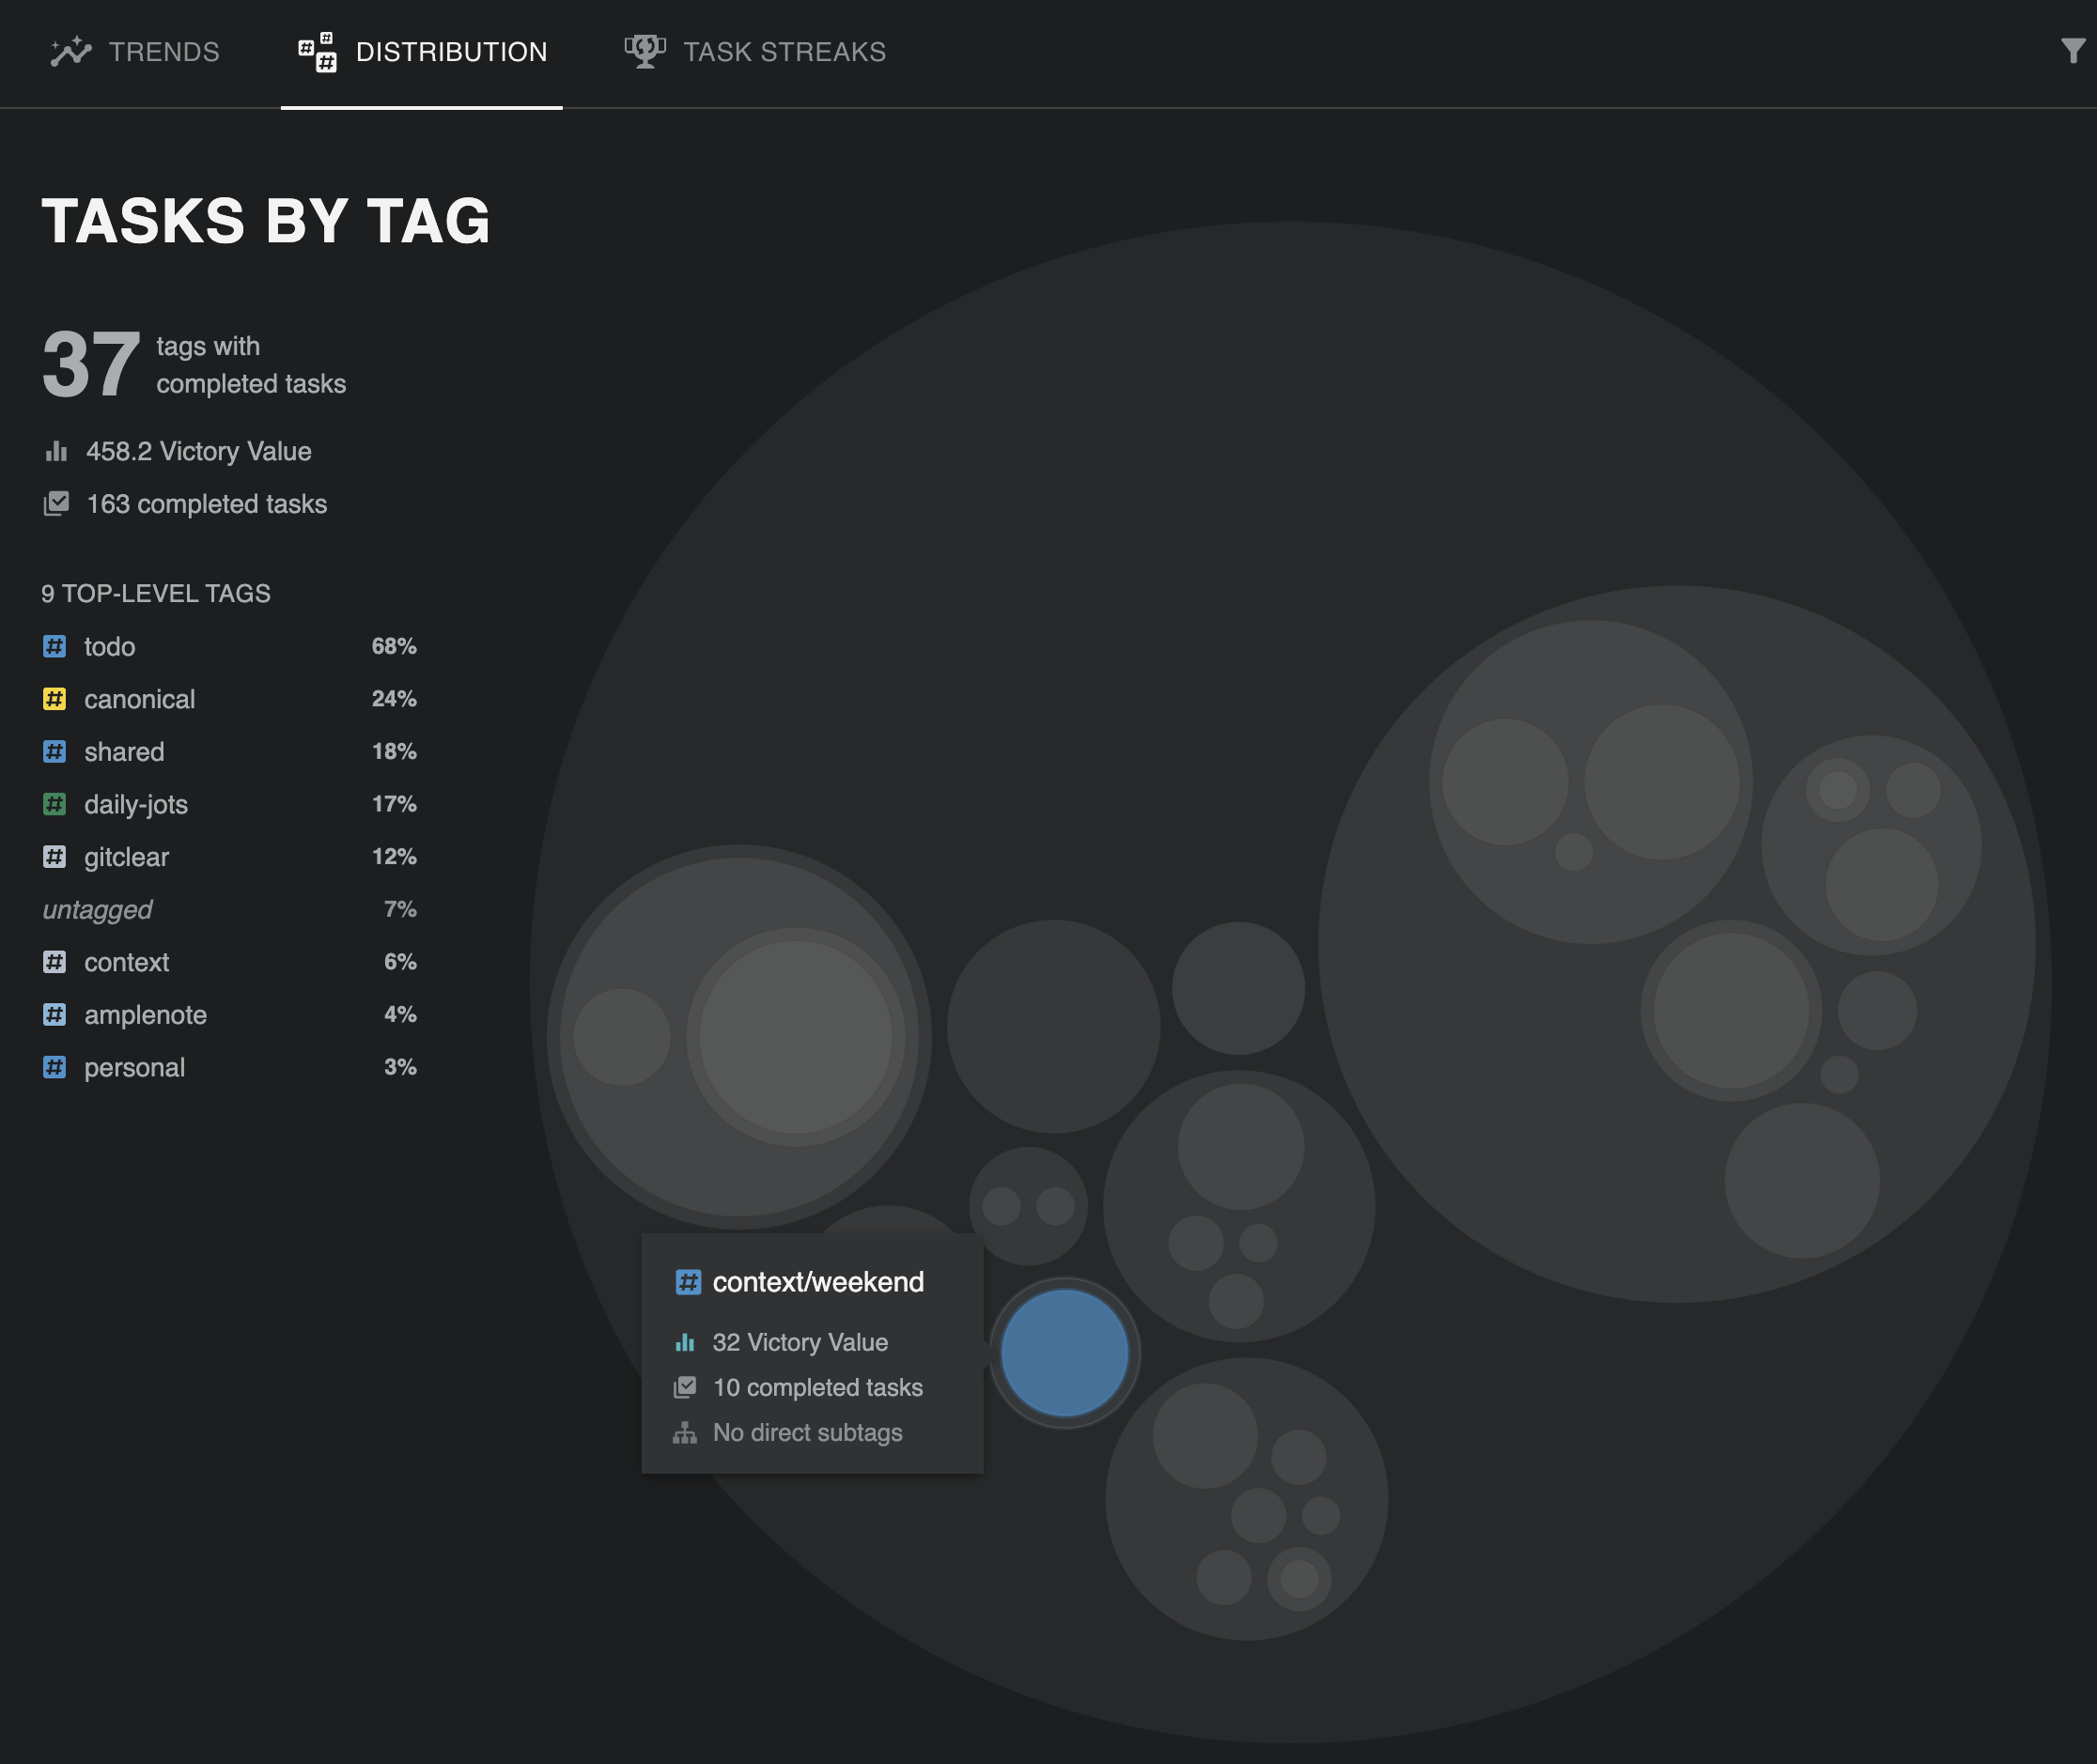Open the filter funnel icon
Screen dimensions: 2097x1764
click(x=2072, y=51)
